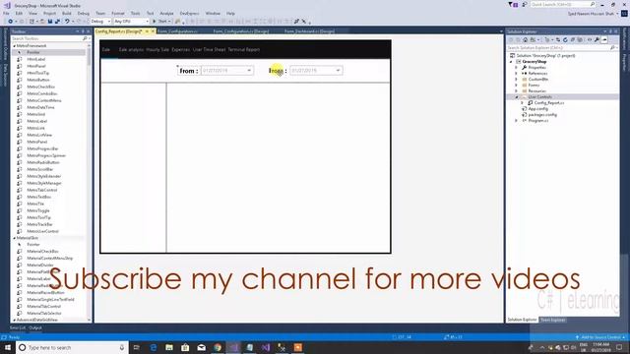Open the Help menu

pyautogui.click(x=230, y=13)
